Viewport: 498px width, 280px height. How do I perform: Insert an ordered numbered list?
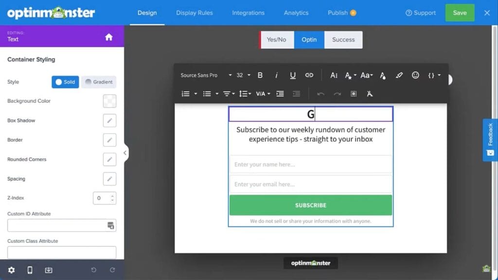click(185, 94)
